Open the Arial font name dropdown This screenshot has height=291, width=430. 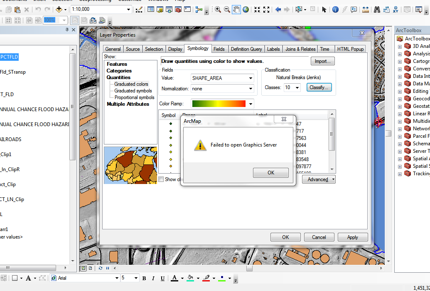coord(117,278)
